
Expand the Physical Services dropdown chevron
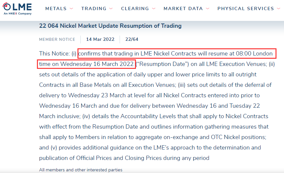(278, 8)
